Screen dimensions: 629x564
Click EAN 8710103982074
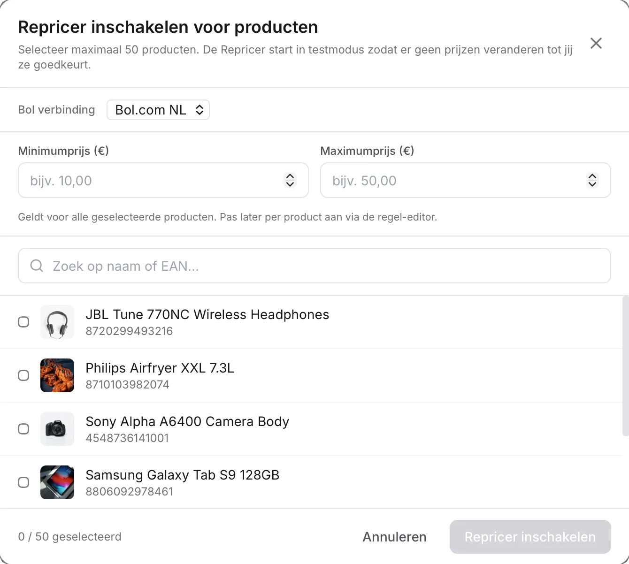coord(127,385)
